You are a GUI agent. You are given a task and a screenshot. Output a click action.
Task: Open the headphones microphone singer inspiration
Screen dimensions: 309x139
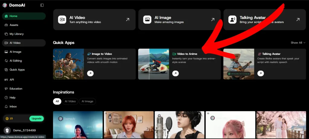[x=180, y=125]
